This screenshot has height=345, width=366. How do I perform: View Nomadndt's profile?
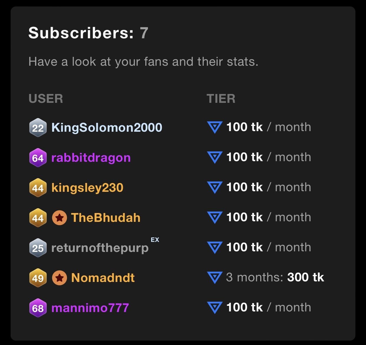(103, 278)
